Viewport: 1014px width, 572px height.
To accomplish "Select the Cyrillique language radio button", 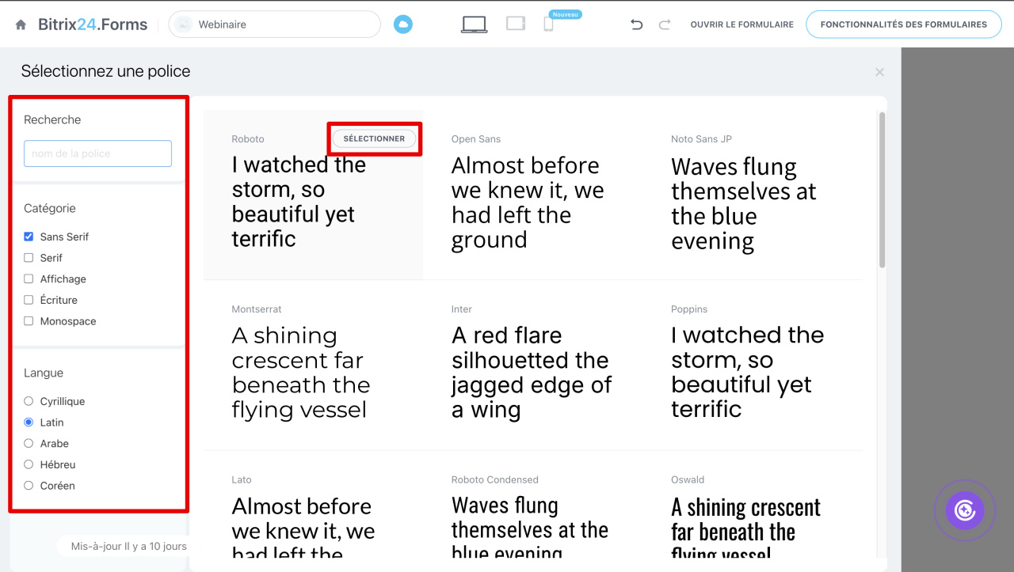I will pos(29,401).
